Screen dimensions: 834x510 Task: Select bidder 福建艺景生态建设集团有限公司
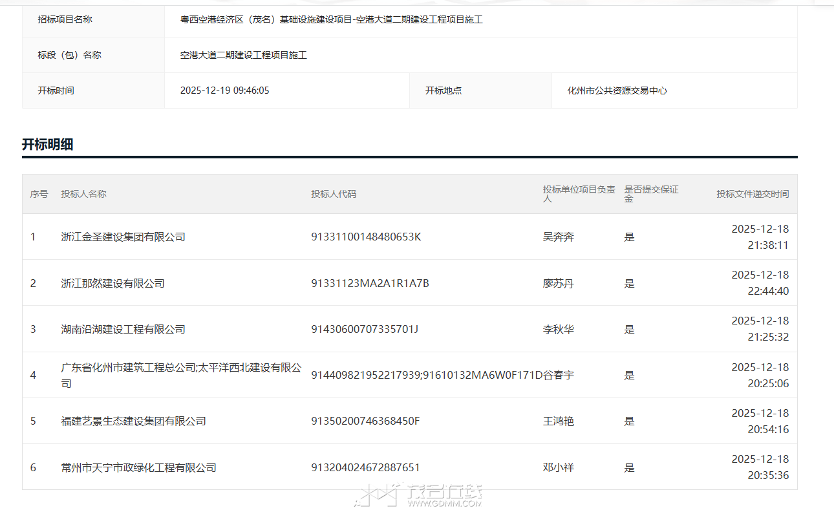(133, 421)
